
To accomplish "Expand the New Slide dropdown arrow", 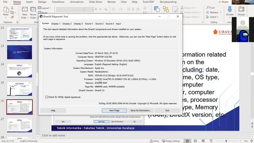I will coord(28,17).
